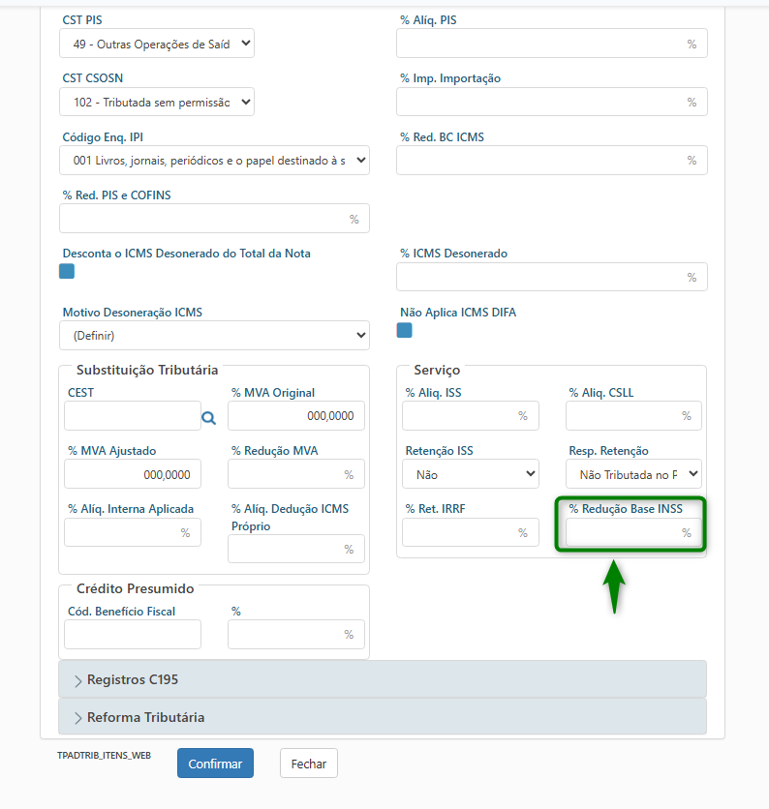
Task: Click the CEST input field
Action: (132, 416)
